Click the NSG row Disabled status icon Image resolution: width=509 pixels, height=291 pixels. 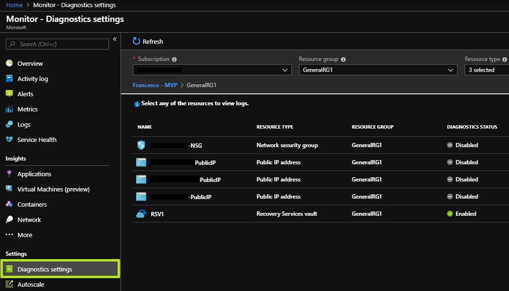point(450,145)
